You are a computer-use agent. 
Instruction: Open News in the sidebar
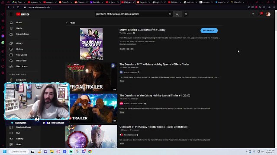(x=19, y=145)
